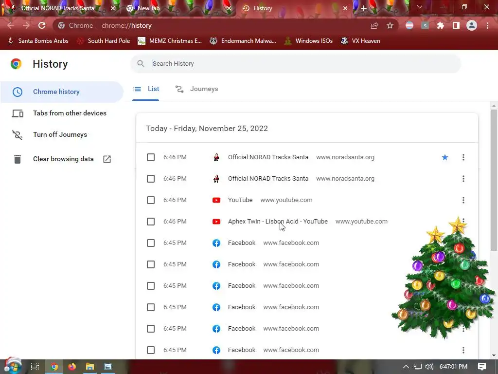
Task: Open the network icon in system tray
Action: coord(418,367)
